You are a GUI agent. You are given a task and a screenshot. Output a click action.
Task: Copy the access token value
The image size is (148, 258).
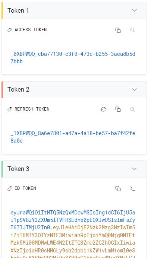[x=118, y=30]
